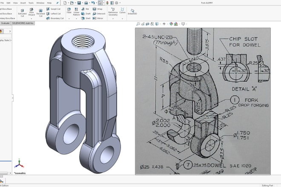Pin the menu bar
This screenshot has height=187, width=281.
click(57, 3)
